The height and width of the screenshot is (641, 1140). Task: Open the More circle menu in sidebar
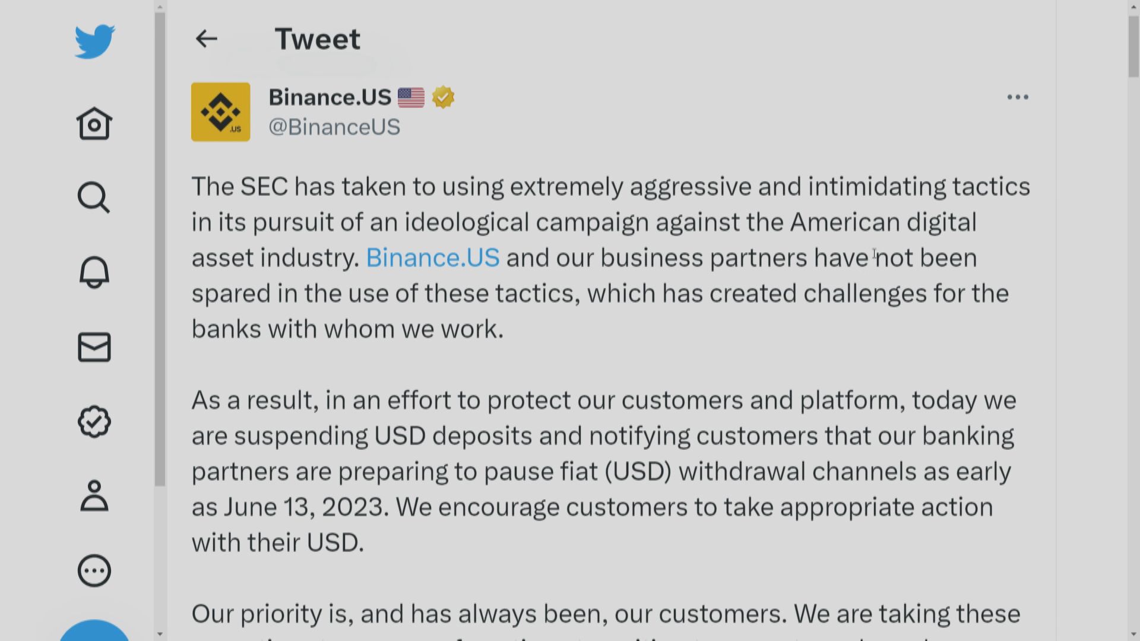pos(94,571)
